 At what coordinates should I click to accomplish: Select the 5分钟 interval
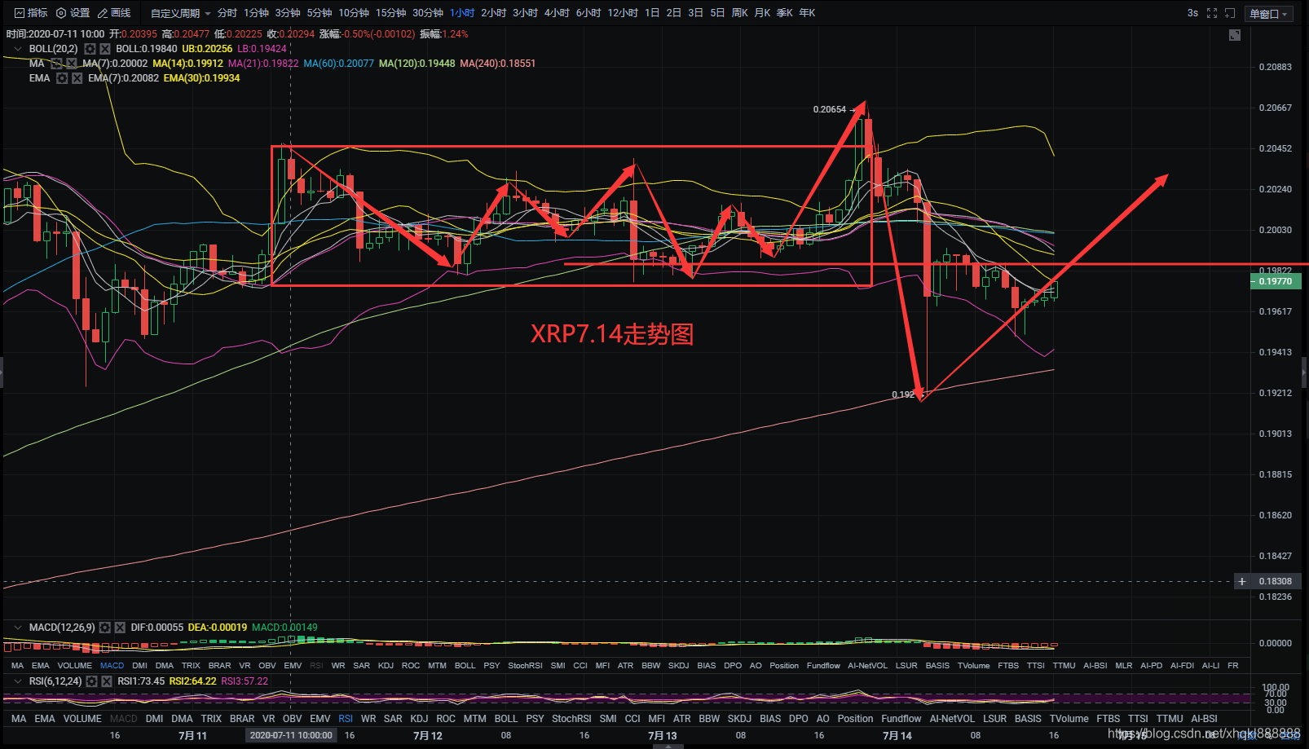point(320,13)
